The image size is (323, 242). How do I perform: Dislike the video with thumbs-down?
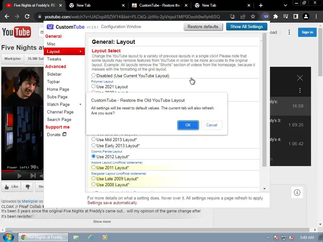point(28,187)
